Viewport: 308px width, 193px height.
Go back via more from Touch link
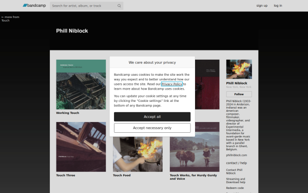pos(10,19)
